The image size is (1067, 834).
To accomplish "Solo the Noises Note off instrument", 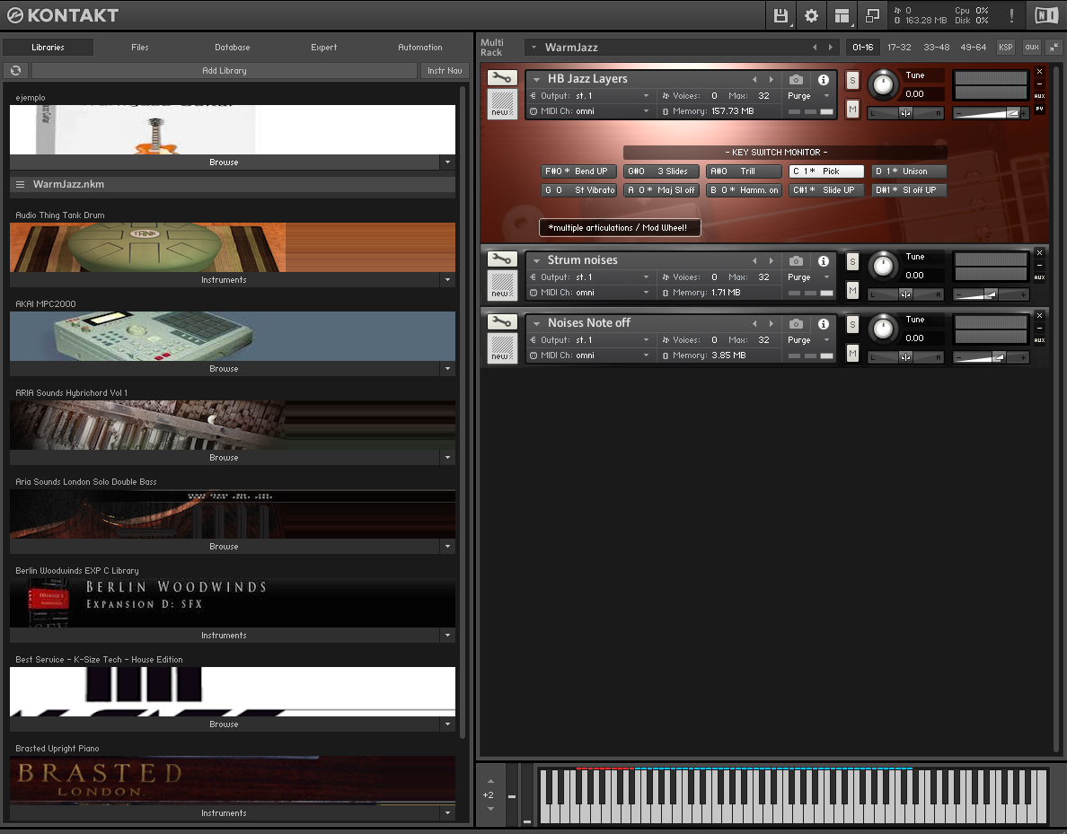I will click(852, 324).
